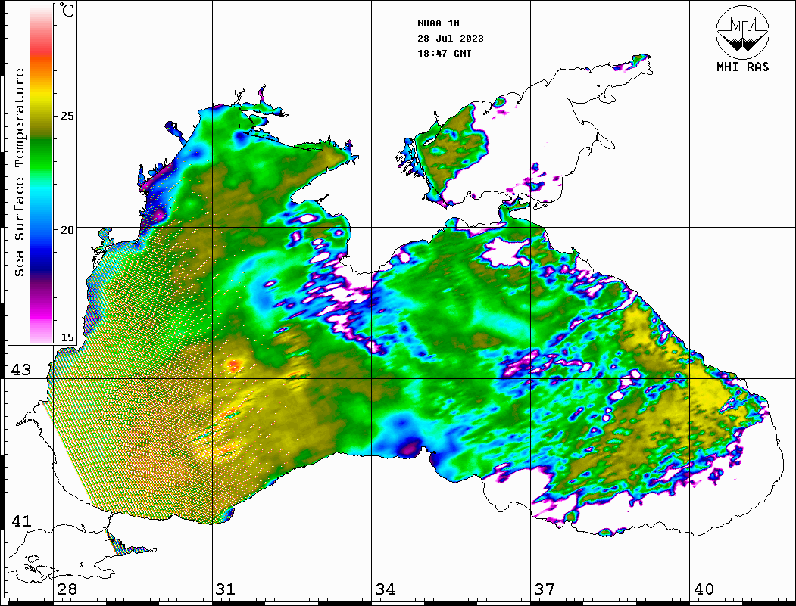
Task: Click the 'MHI RAS' label text
Action: tap(742, 67)
